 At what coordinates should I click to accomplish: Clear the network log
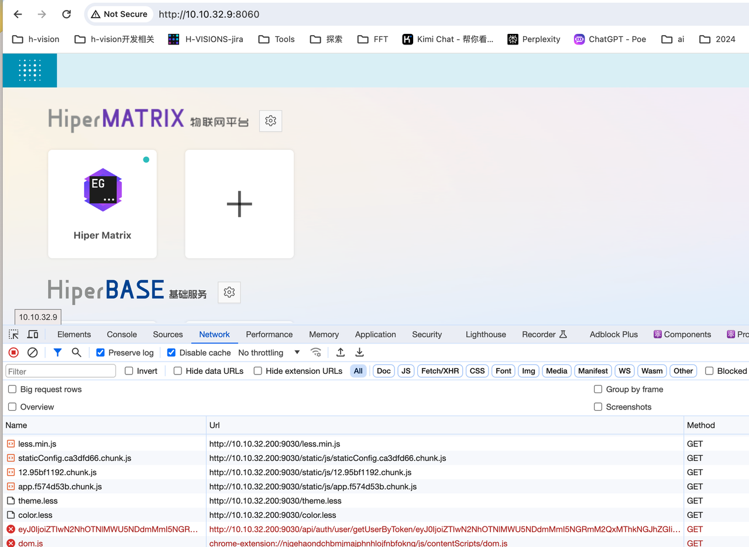point(33,352)
